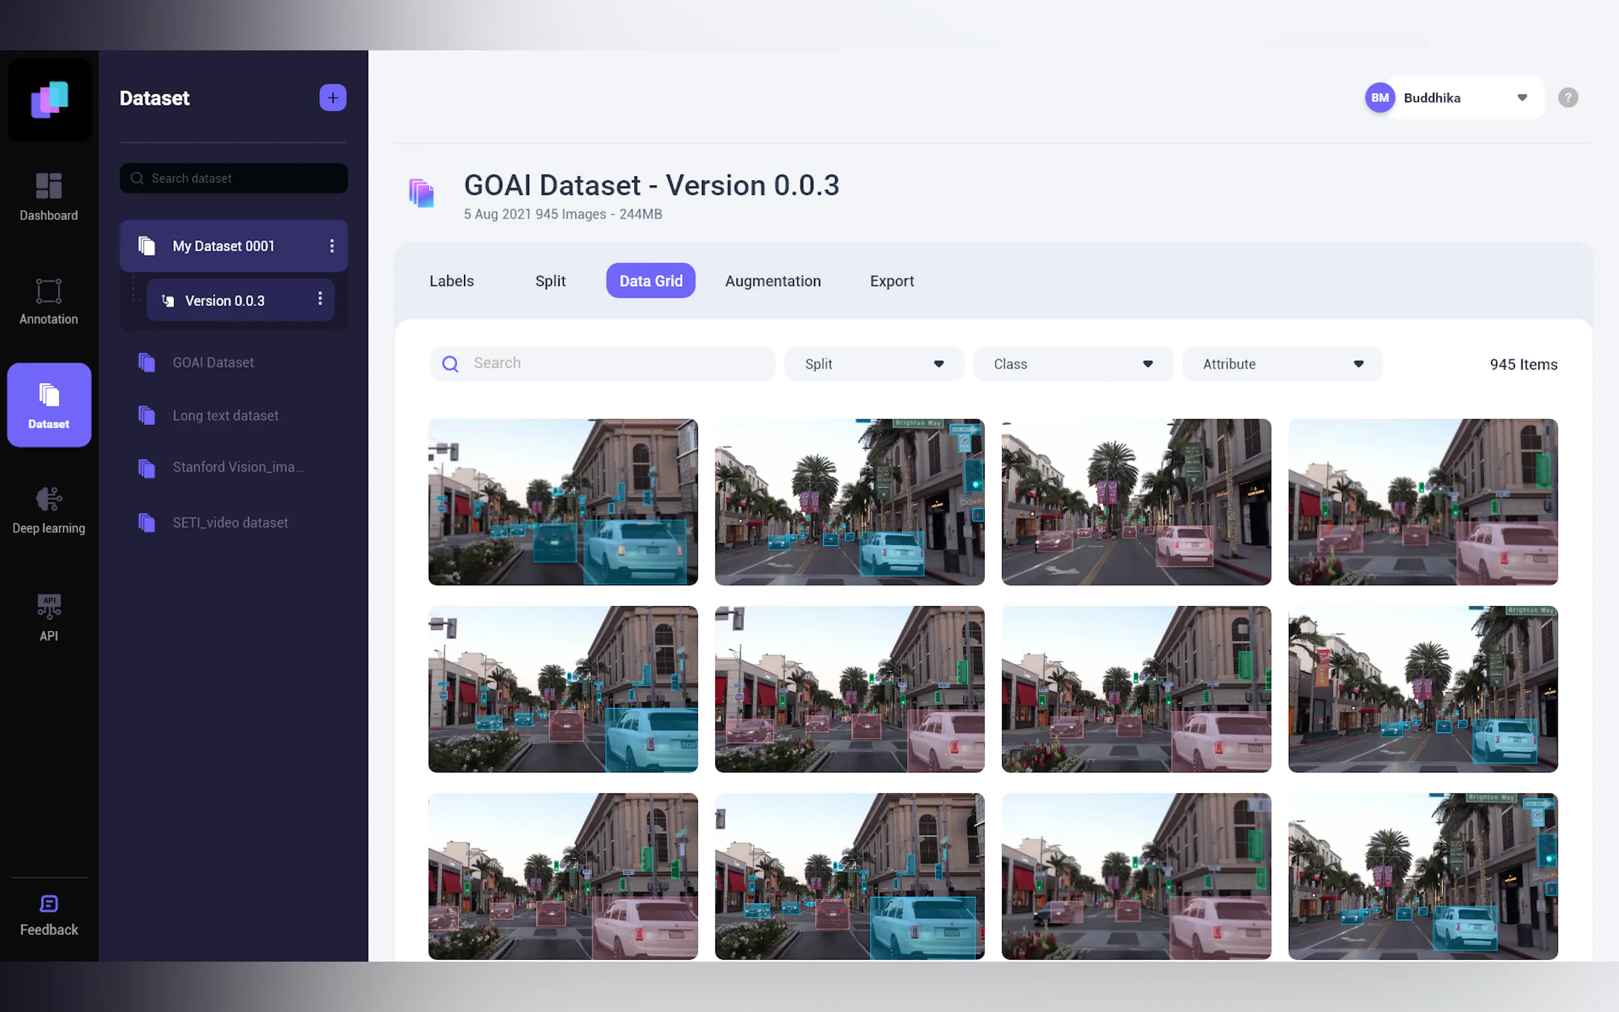Open My Dataset 0001 three-dot menu
The image size is (1619, 1012).
tap(332, 245)
